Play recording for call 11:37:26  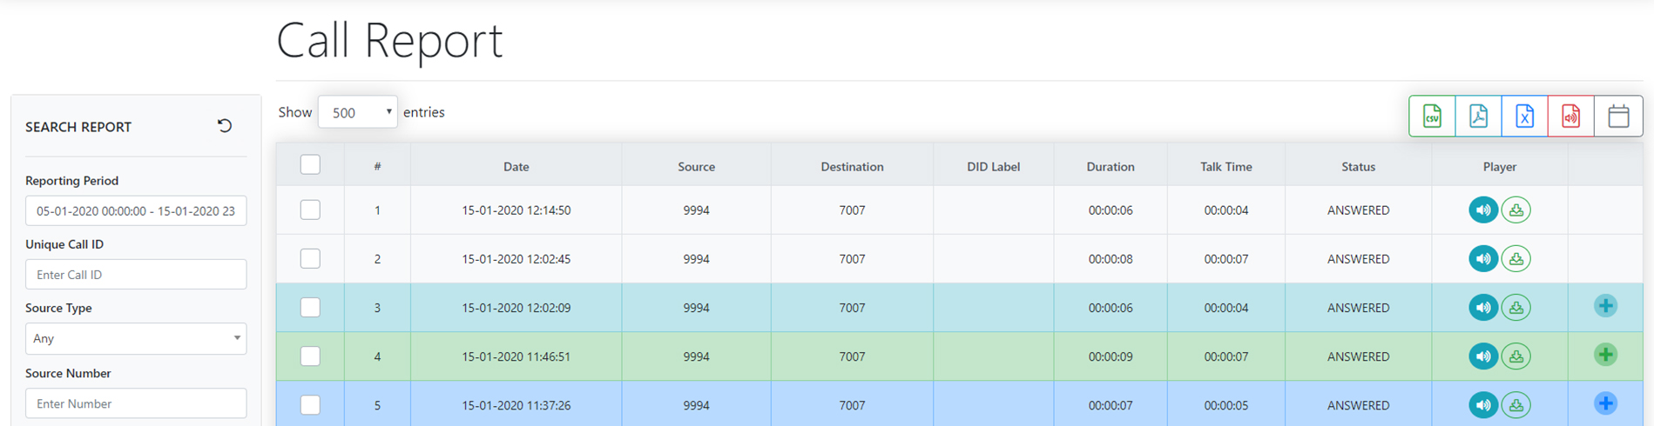click(x=1483, y=404)
